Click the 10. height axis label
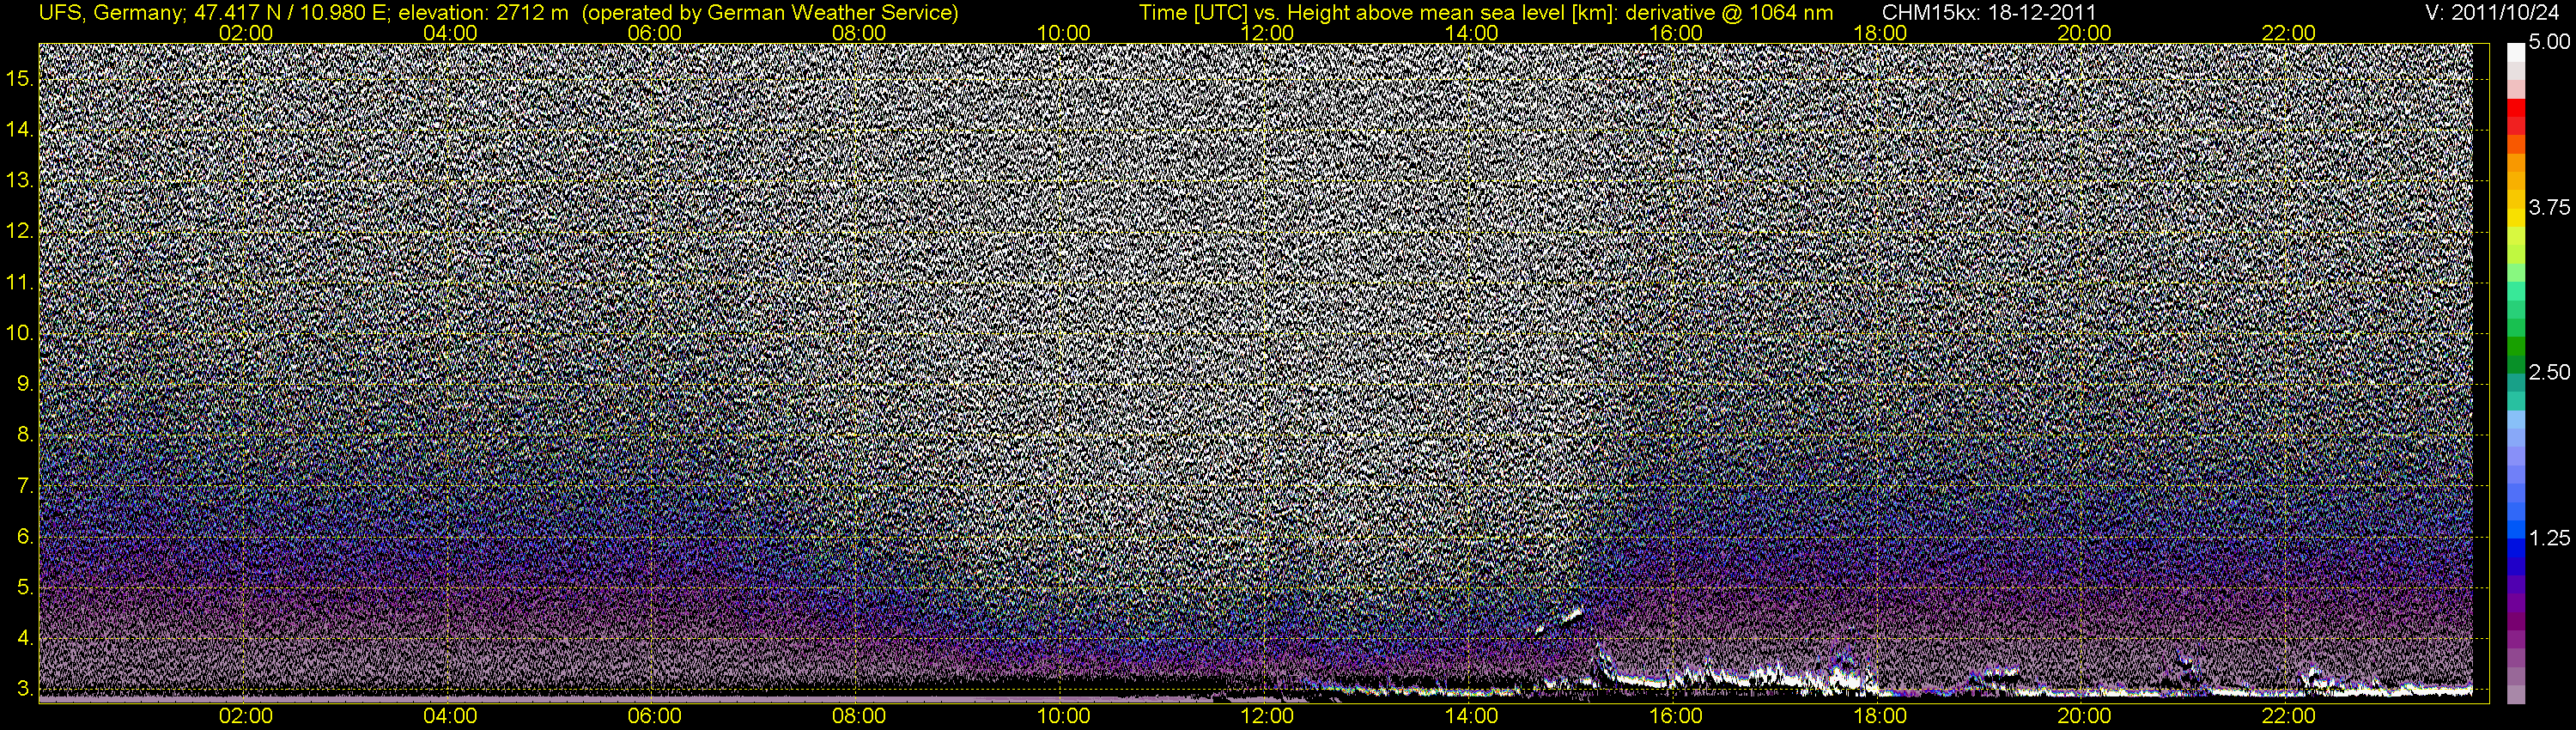The width and height of the screenshot is (2576, 730). coord(20,333)
